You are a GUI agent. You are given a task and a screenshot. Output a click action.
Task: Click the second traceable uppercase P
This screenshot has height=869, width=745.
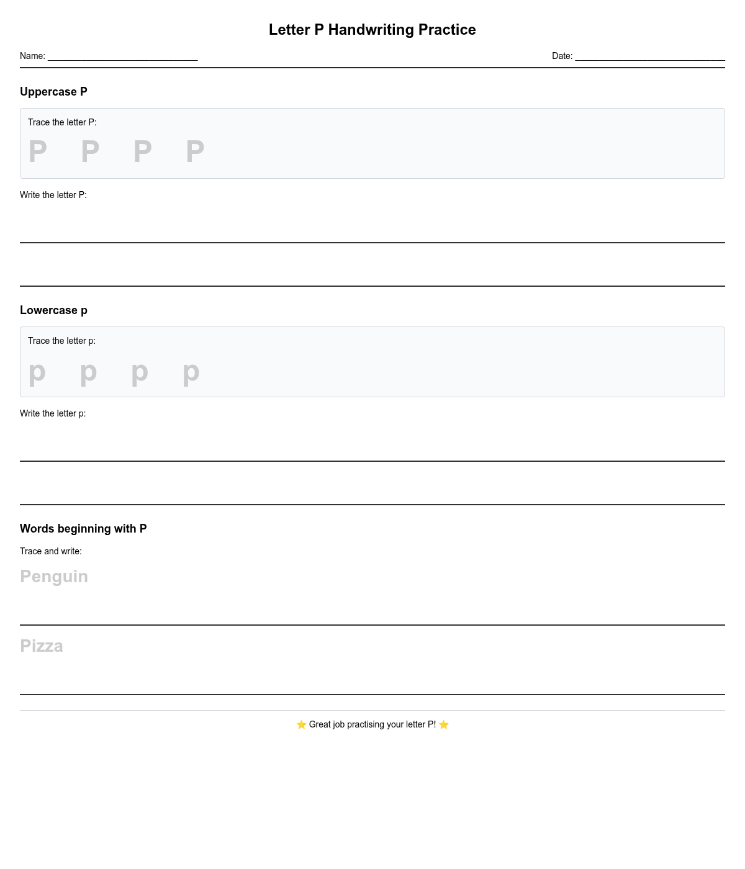(x=90, y=151)
